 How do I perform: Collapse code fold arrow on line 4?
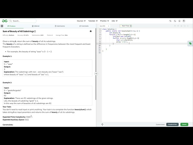point(101,34)
